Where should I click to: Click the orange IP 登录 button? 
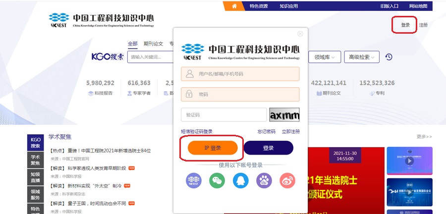213,148
